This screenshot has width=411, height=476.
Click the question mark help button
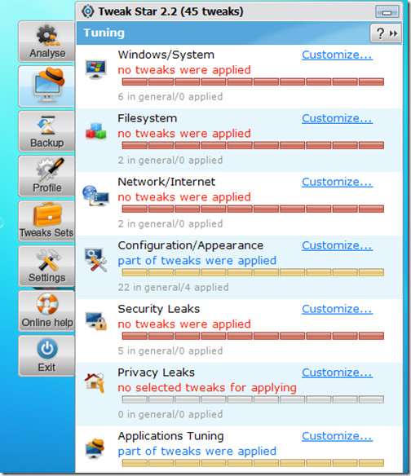point(380,33)
